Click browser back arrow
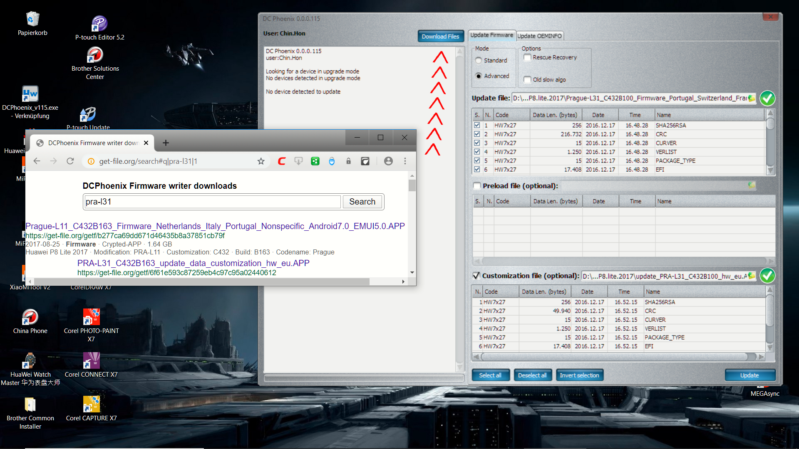Image resolution: width=799 pixels, height=449 pixels. point(37,161)
